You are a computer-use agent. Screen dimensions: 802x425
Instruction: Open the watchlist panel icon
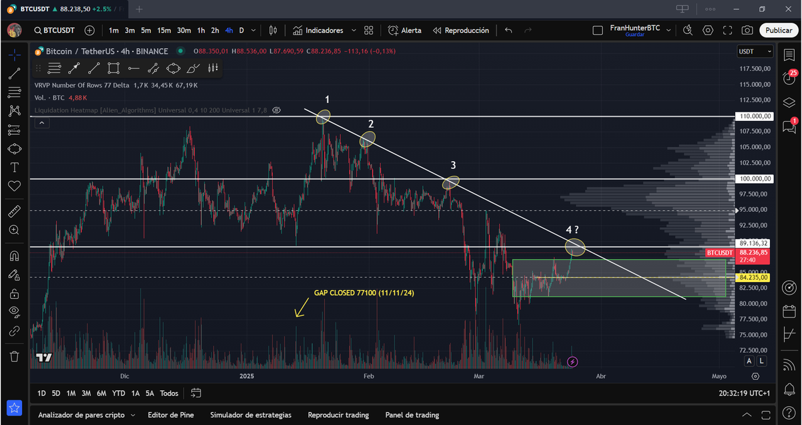click(x=789, y=55)
